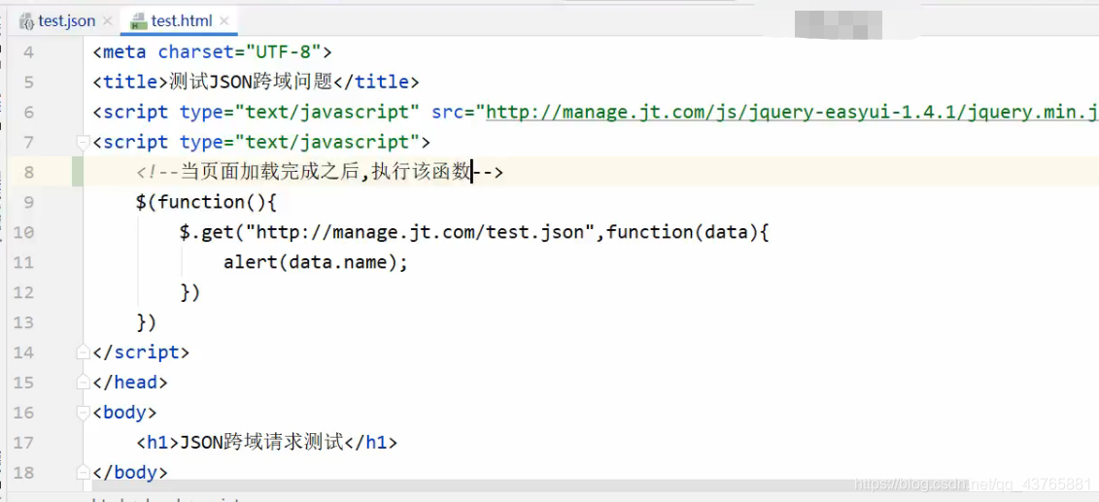Click the $(function(){ text on line 9
Image resolution: width=1099 pixels, height=502 pixels.
click(x=207, y=202)
